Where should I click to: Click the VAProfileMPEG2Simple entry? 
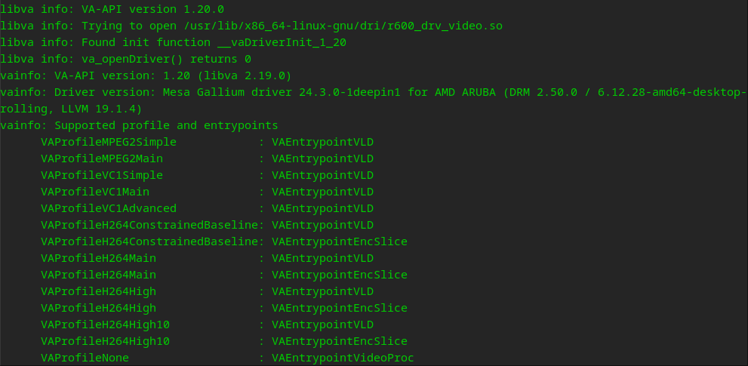108,142
